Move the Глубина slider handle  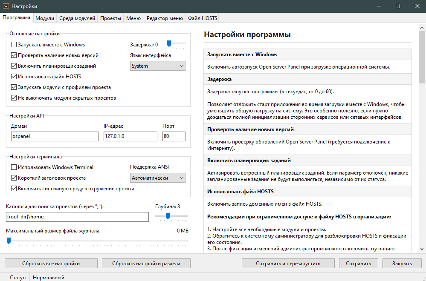pyautogui.click(x=168, y=216)
